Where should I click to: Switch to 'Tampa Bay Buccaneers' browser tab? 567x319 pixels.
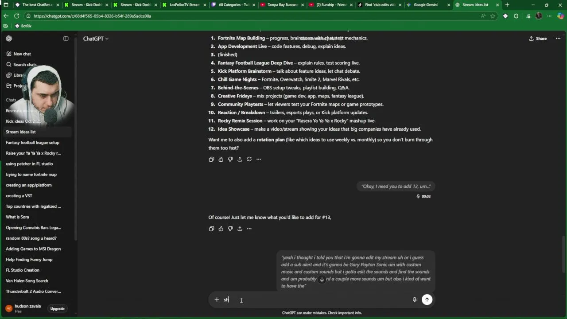(283, 5)
